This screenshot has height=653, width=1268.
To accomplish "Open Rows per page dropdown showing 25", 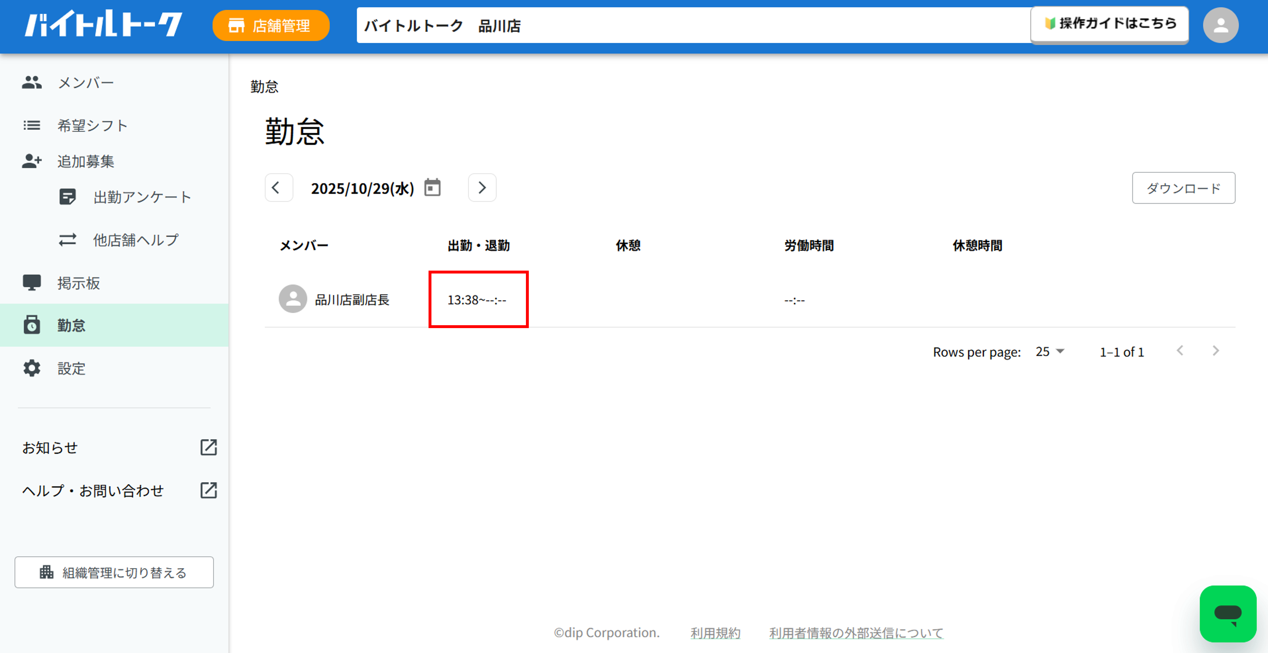I will (x=1050, y=351).
